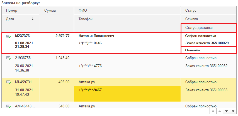Screen dimensions: 238x116
Task: Click the Телефон column header
Action: pos(127,19)
